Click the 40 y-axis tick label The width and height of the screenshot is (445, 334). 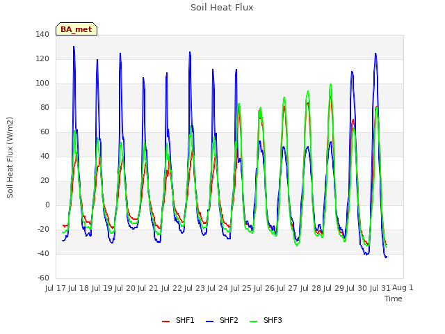click(44, 157)
